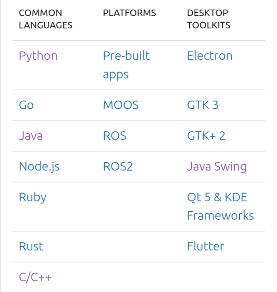The width and height of the screenshot is (277, 292).
Task: Open the ROS platform link
Action: pos(115,136)
